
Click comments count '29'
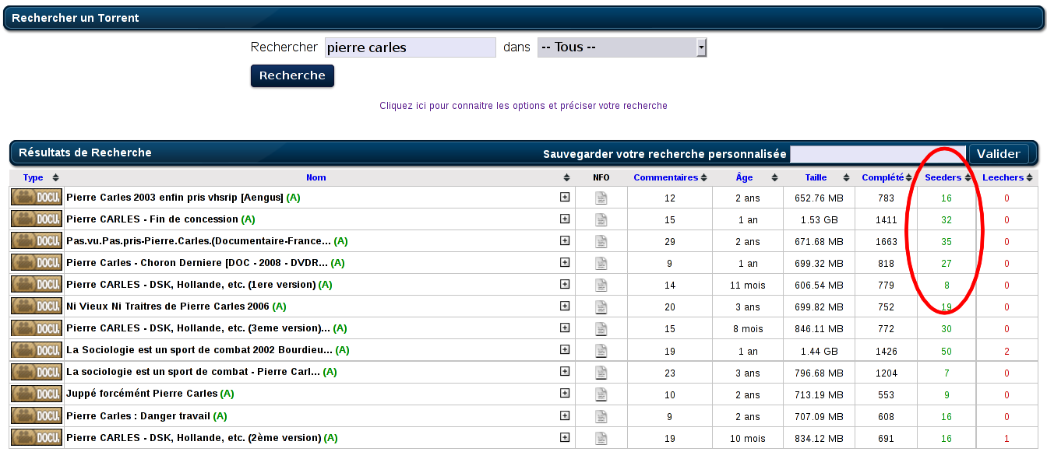670,242
